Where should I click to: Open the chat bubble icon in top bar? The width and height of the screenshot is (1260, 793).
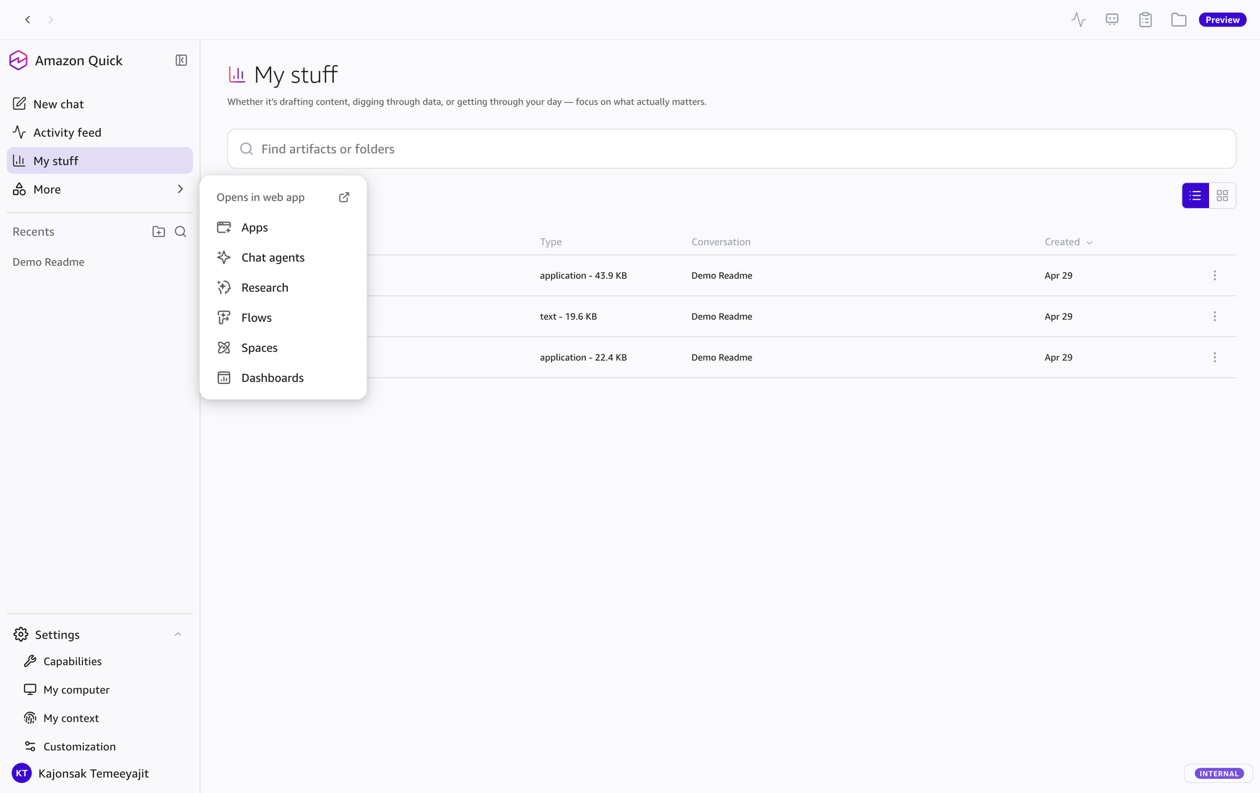[1112, 20]
